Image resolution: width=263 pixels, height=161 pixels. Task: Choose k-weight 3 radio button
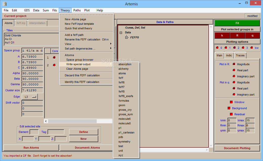243,48
